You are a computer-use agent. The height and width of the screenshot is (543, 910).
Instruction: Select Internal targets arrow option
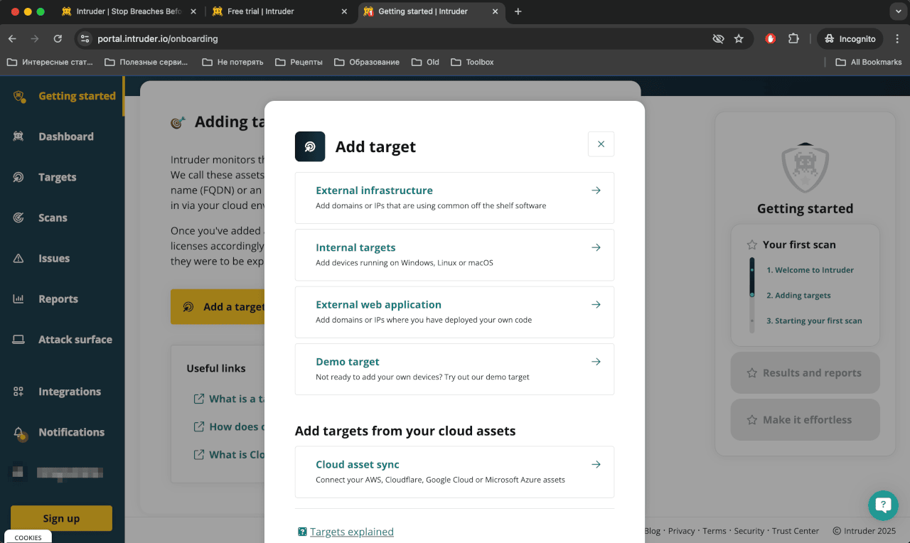coord(596,247)
